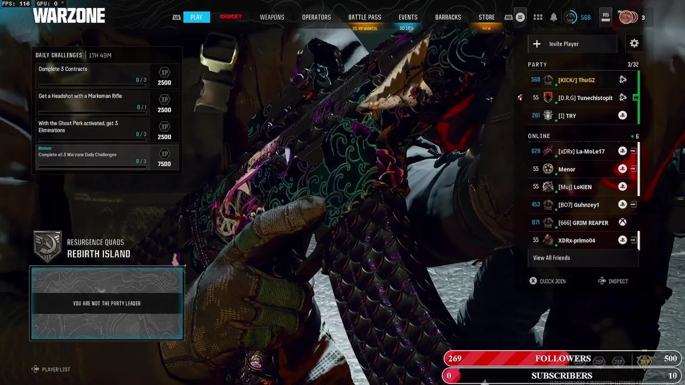This screenshot has width=685, height=385.
Task: Click join arrow icon beside Guhnzey1
Action: coord(634,204)
